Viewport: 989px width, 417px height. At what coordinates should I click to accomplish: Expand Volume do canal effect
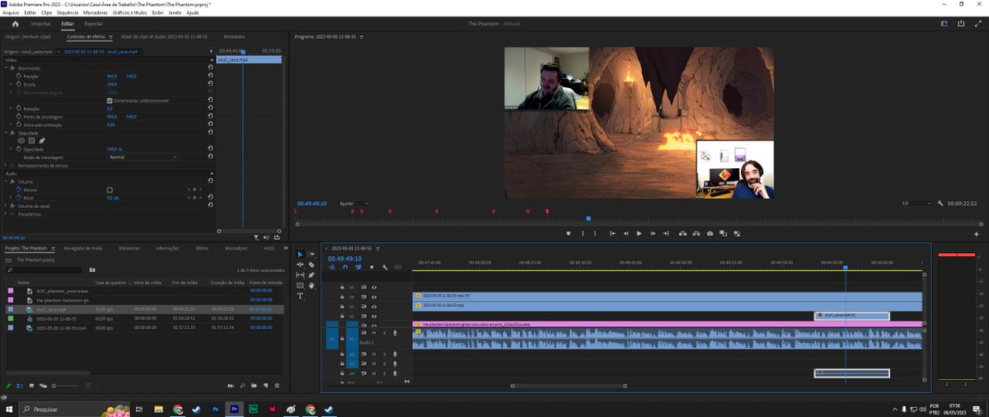click(x=7, y=205)
